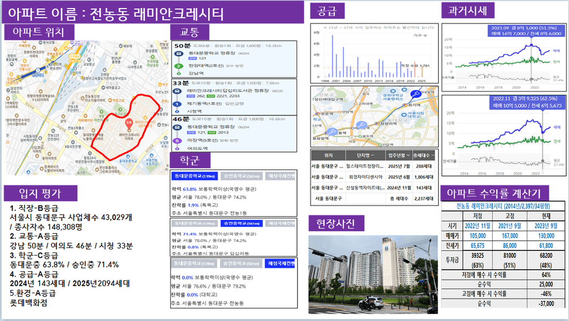Screen dimensions: 569x321
Task: Click the 65,675 jeonse price cell
Action: pos(477,245)
